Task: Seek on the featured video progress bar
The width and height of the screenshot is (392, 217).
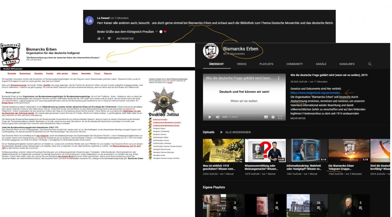Action: [x=244, y=113]
